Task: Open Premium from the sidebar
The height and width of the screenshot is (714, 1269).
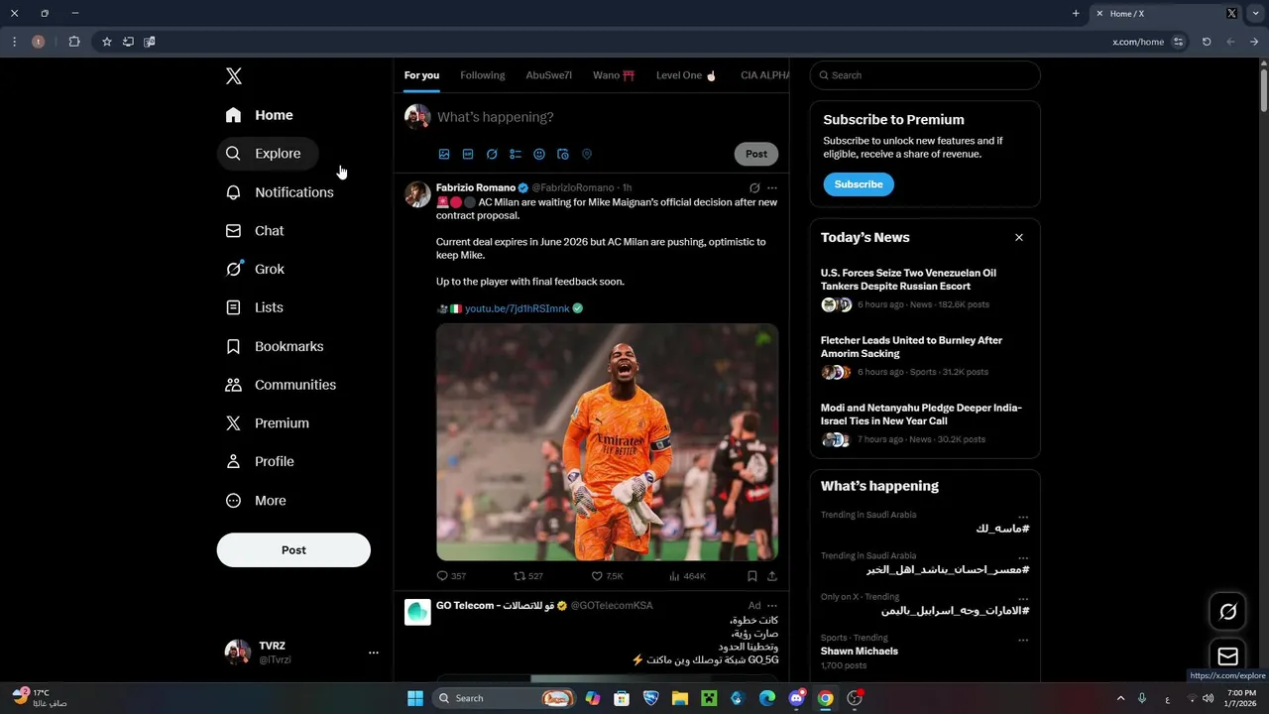Action: click(x=269, y=423)
